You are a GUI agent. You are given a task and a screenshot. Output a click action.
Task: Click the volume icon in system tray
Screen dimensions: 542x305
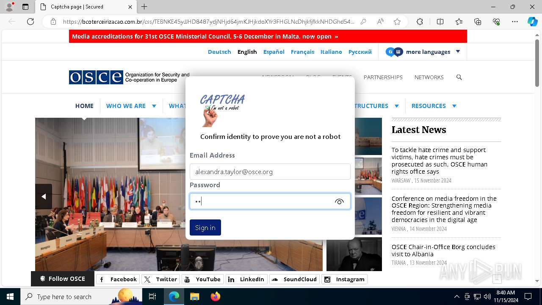coord(487,297)
